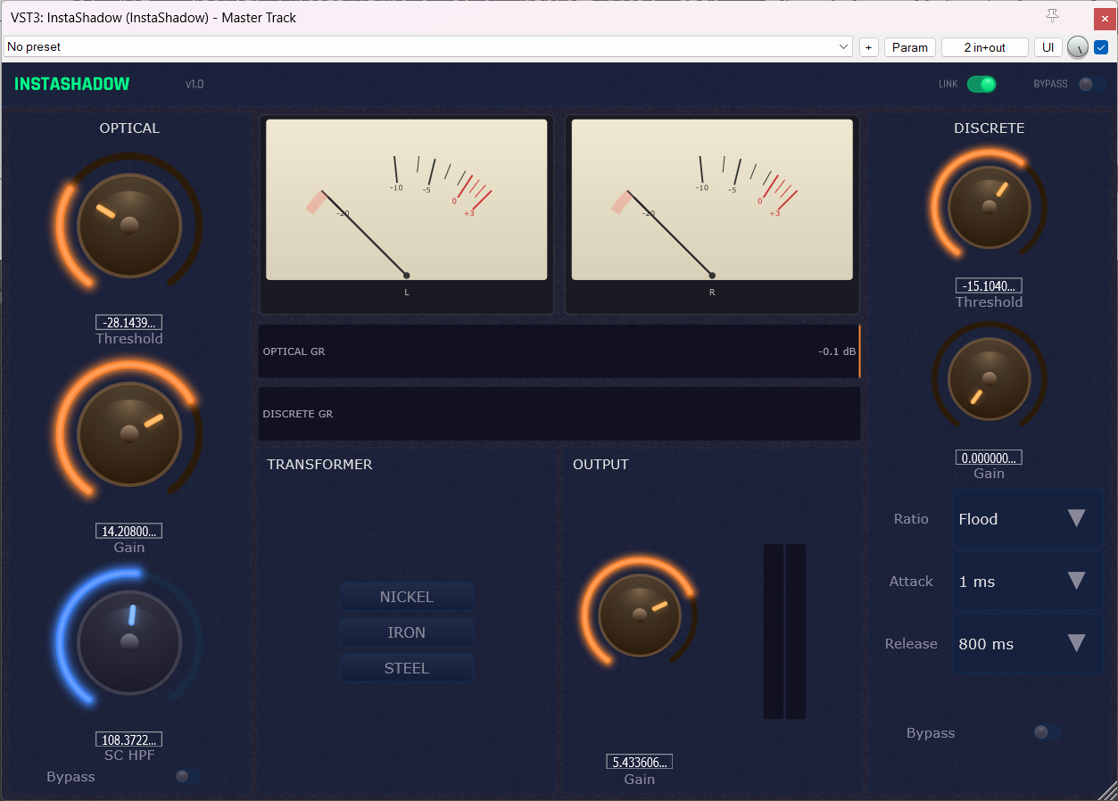Adjust the Discrete Gain knob

click(989, 377)
